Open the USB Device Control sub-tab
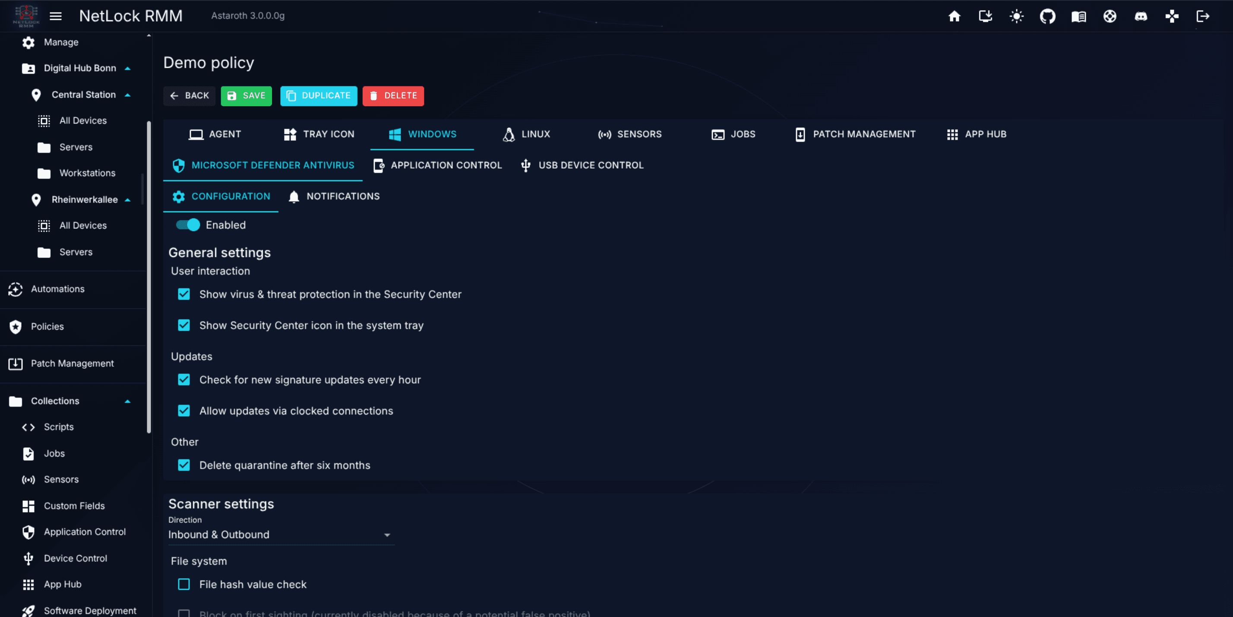This screenshot has width=1233, height=617. [x=582, y=166]
